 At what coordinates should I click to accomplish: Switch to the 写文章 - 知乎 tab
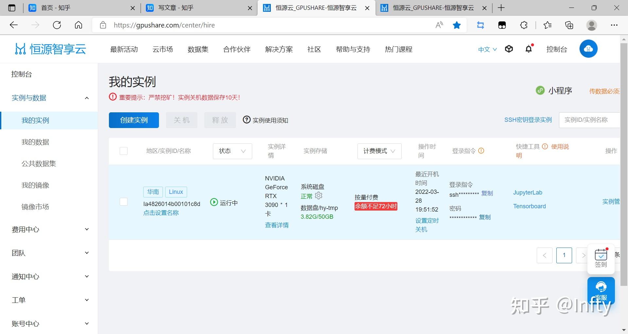pyautogui.click(x=200, y=8)
